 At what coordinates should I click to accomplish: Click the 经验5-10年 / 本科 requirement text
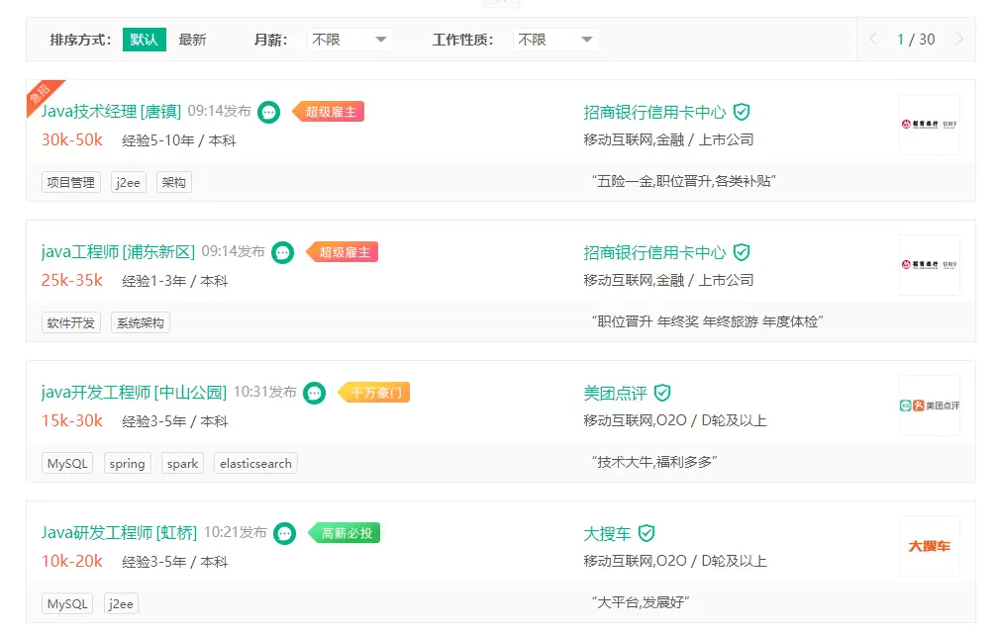pyautogui.click(x=179, y=140)
